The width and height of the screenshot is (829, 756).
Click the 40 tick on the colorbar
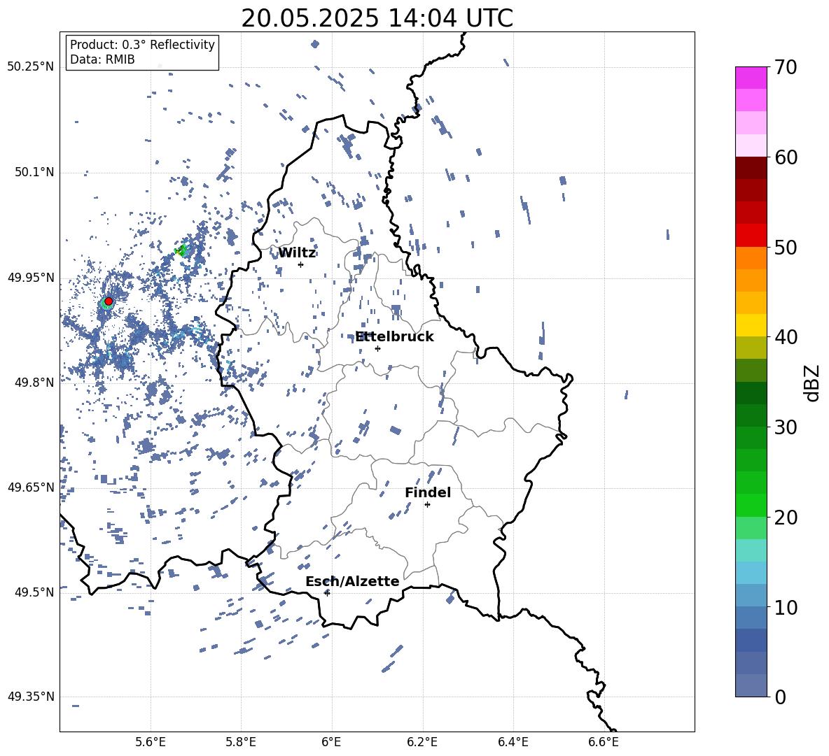[x=786, y=337]
